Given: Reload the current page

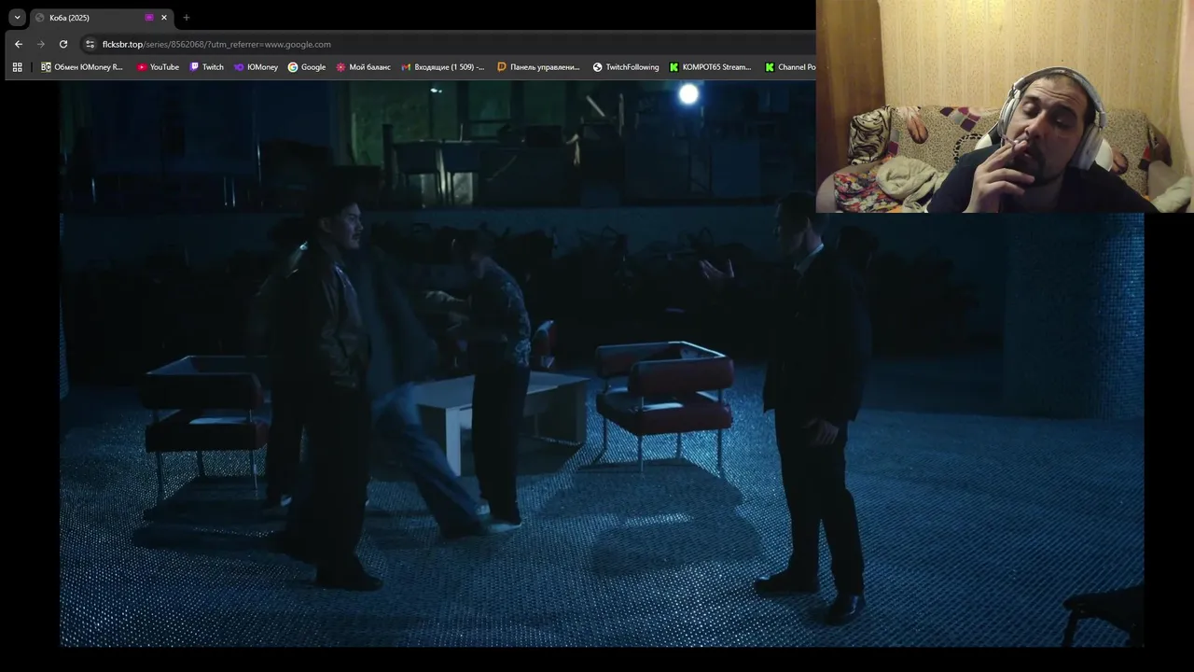Looking at the screenshot, I should (63, 44).
